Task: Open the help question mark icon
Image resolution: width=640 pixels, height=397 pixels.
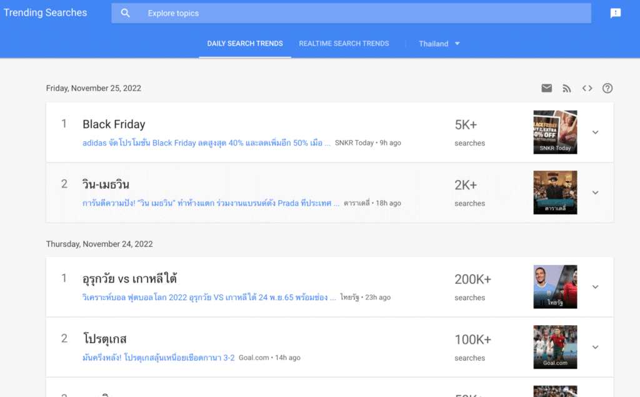Action: [607, 88]
